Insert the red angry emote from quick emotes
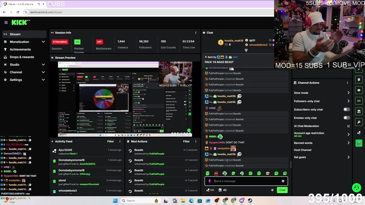This screenshot has height=205, width=365. tap(216, 173)
